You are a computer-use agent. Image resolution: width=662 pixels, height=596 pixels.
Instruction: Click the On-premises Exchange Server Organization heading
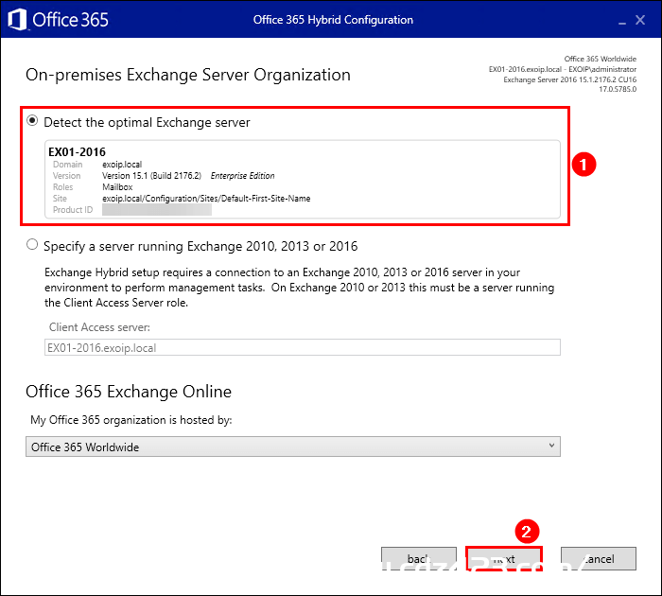[188, 75]
